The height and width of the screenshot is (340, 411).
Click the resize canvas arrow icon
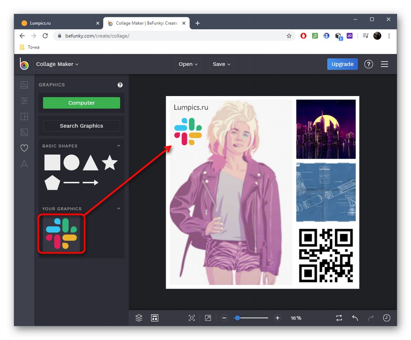tap(208, 318)
